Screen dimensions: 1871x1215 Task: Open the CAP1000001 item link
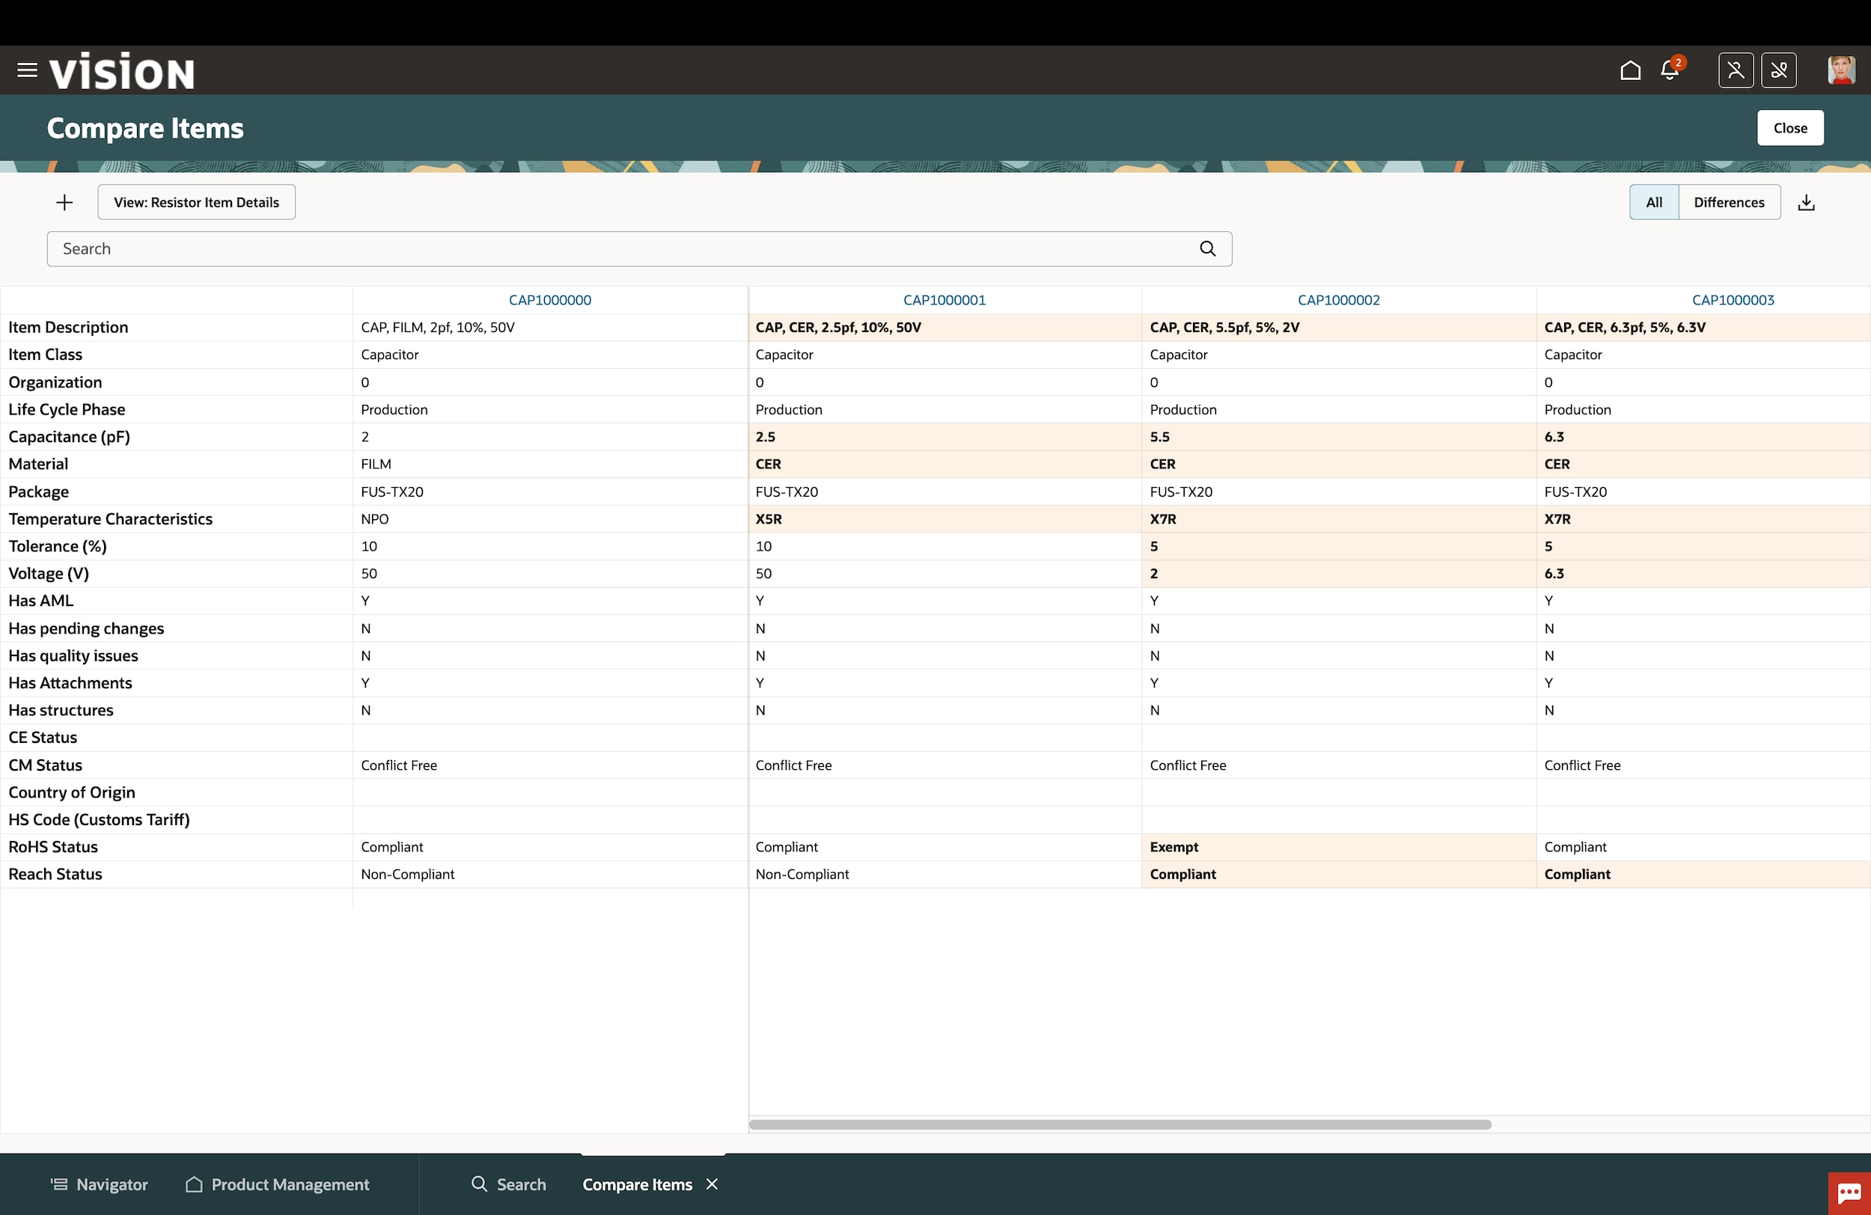tap(944, 300)
